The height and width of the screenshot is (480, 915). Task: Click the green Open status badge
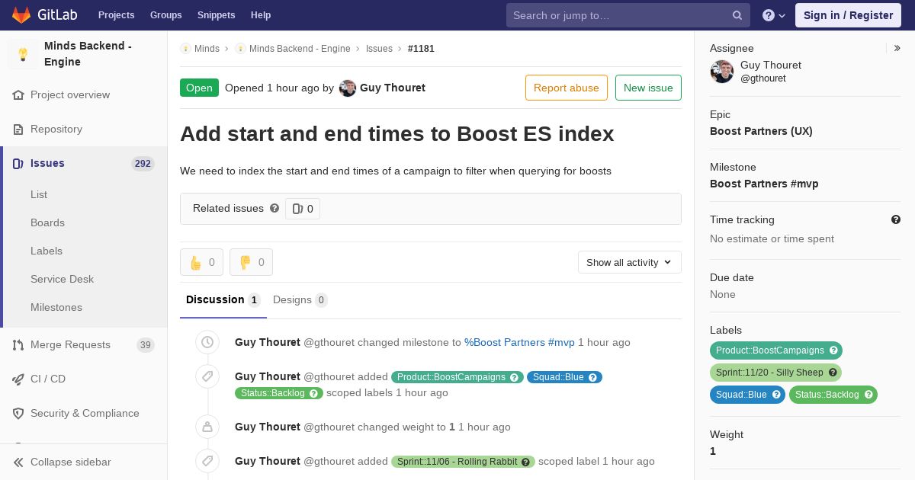(199, 88)
